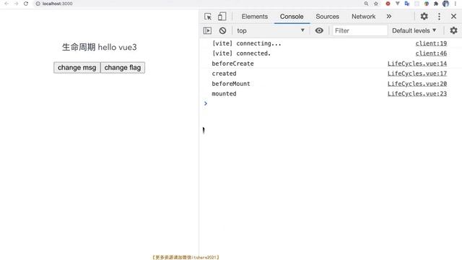Image resolution: width=462 pixels, height=260 pixels.
Task: Bookmark this page with the star icon
Action: pyautogui.click(x=376, y=4)
